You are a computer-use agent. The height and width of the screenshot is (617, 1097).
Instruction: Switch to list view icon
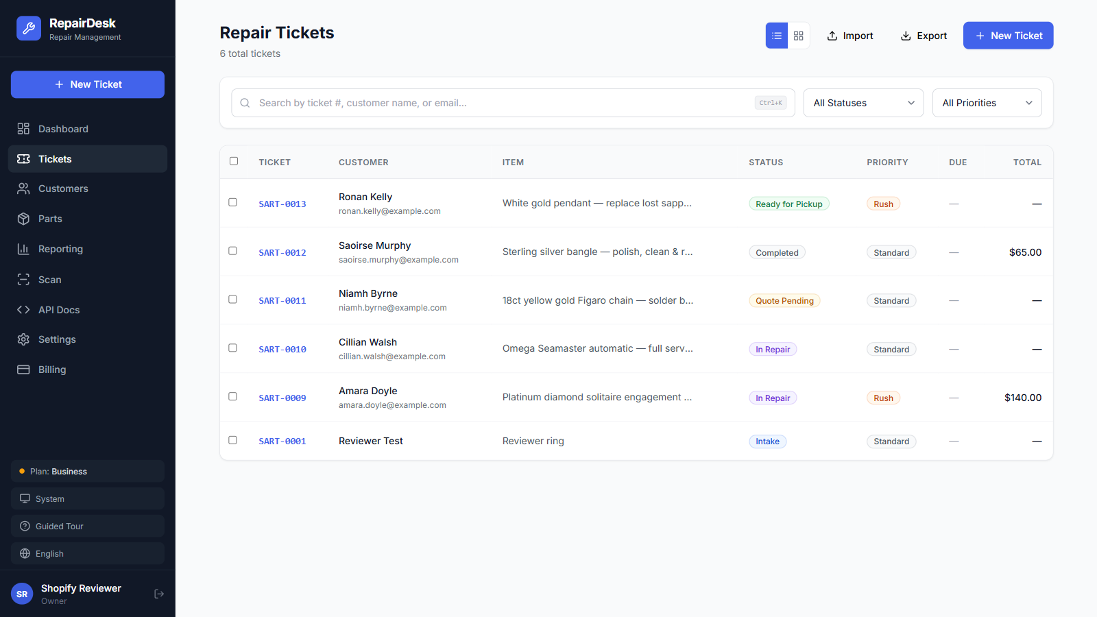pos(777,36)
